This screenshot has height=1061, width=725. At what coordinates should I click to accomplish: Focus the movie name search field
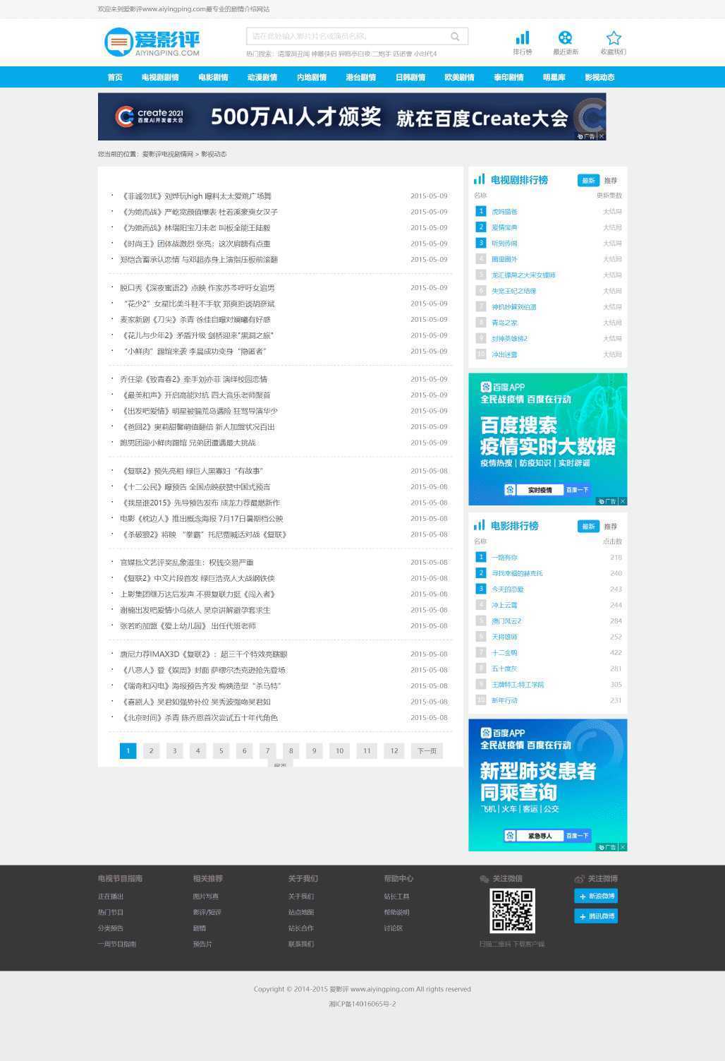(x=346, y=37)
